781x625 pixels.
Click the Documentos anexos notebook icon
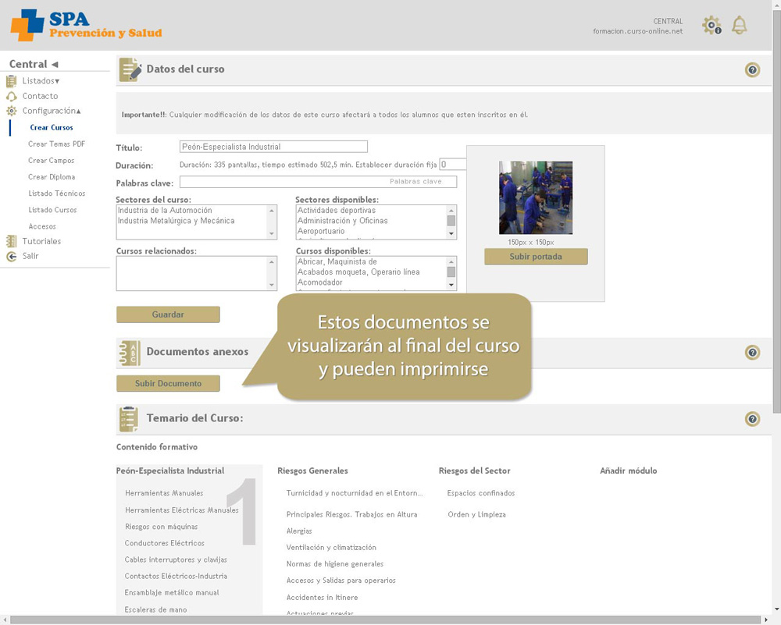coord(130,353)
